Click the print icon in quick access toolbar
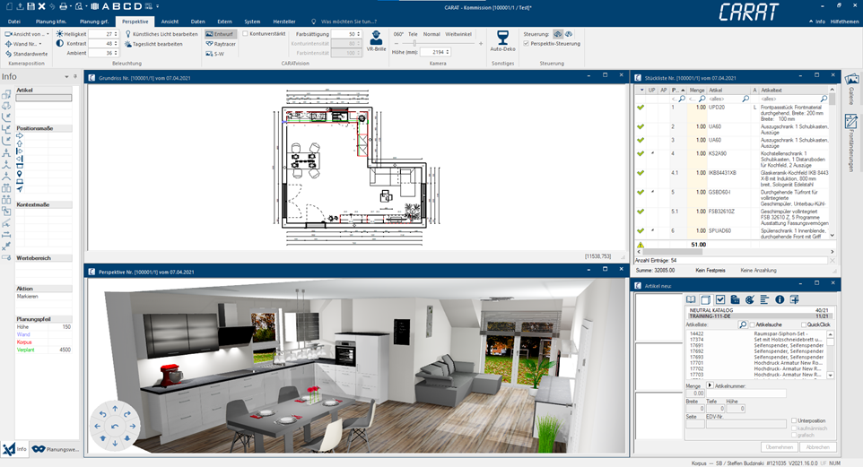Screen dimensions: 863x467 [x=64, y=6]
